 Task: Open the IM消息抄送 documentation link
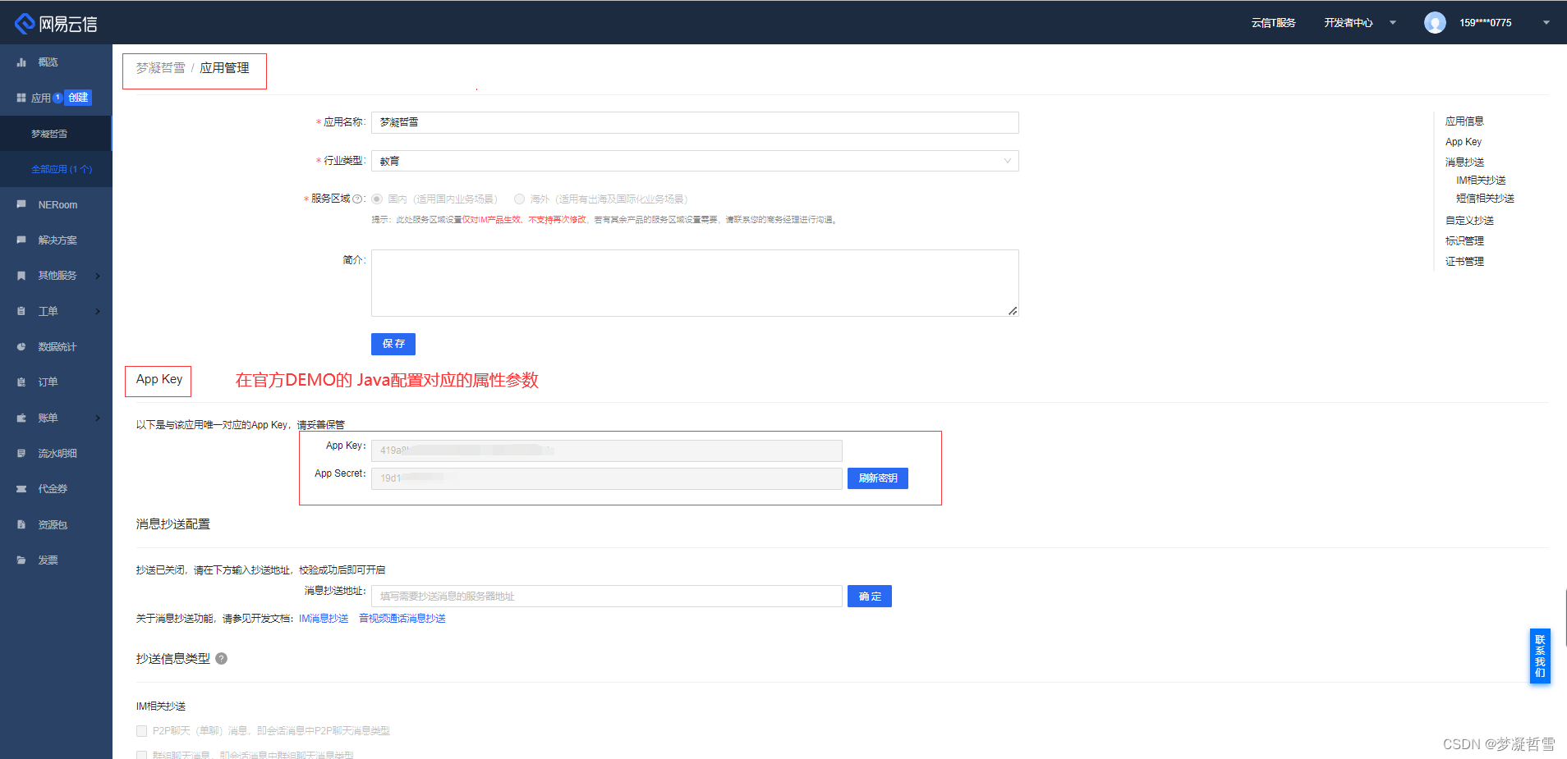coord(324,619)
